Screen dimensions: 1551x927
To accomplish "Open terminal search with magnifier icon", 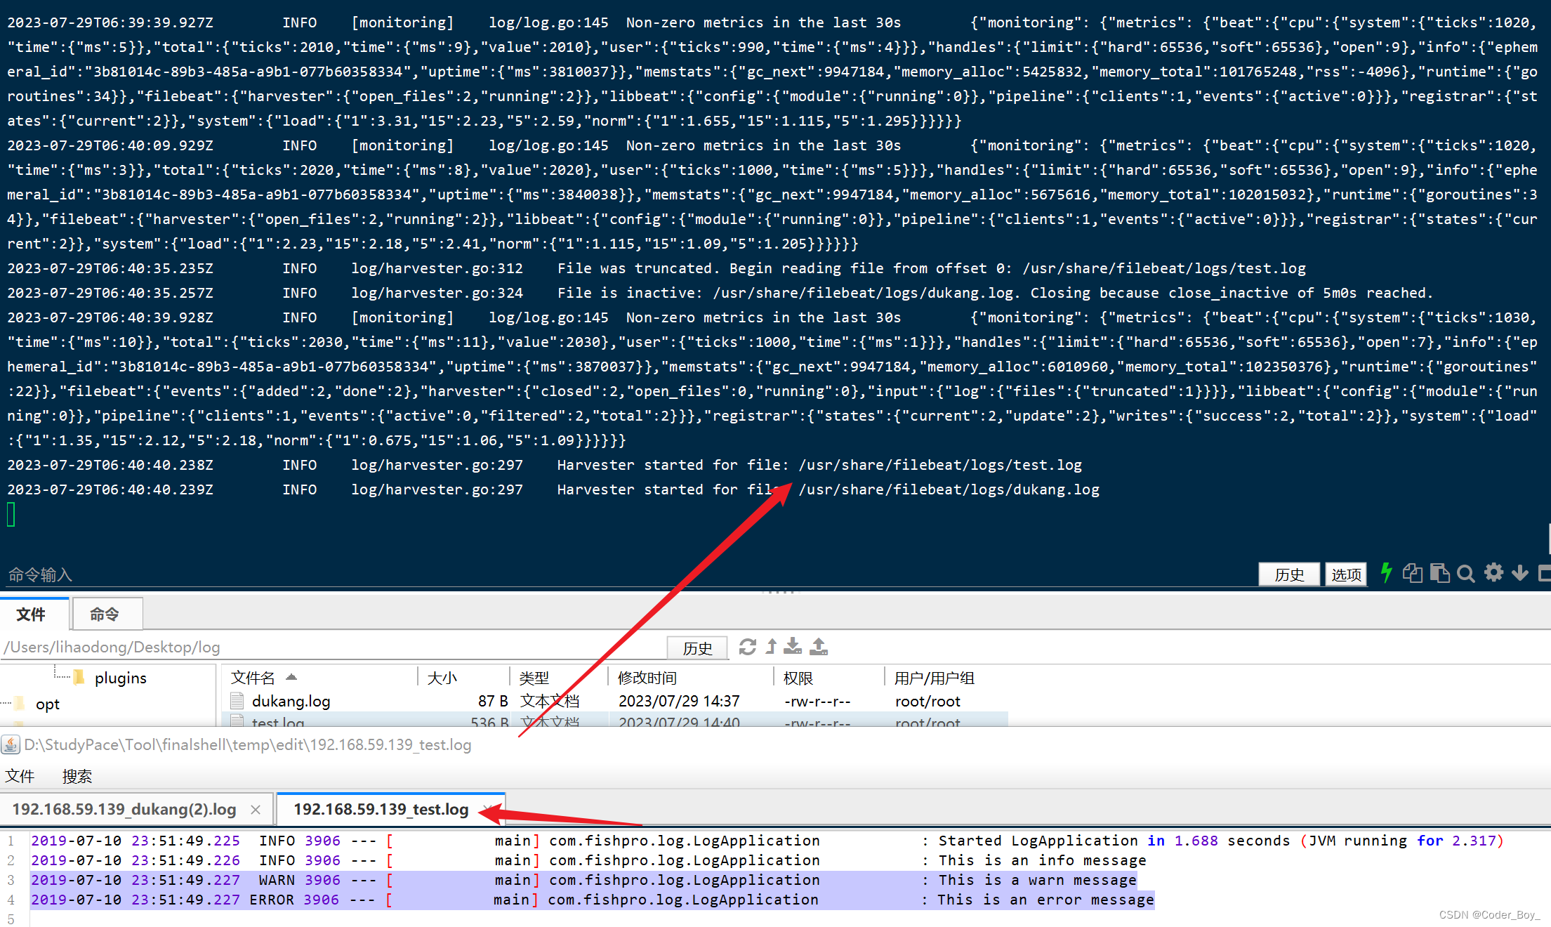I will [x=1466, y=574].
